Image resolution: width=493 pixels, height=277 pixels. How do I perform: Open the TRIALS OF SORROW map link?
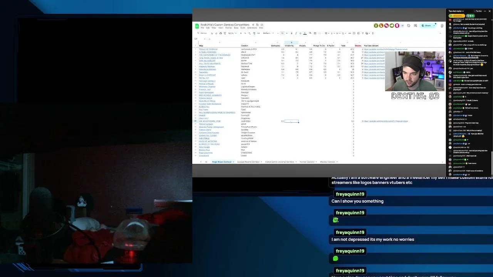208,49
